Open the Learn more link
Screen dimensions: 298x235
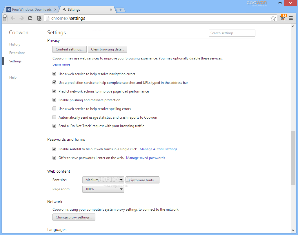(x=61, y=64)
